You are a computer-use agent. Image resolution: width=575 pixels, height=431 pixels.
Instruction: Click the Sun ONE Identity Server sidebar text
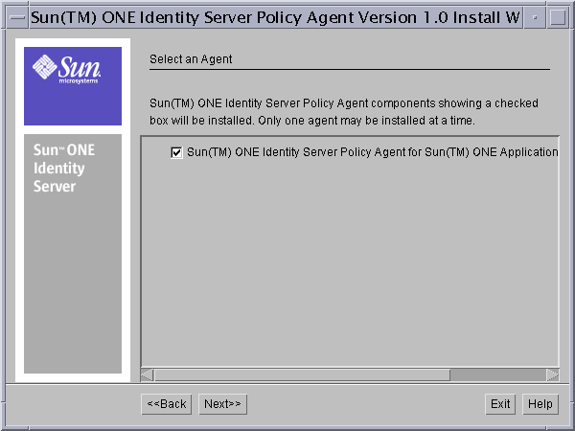pos(64,169)
